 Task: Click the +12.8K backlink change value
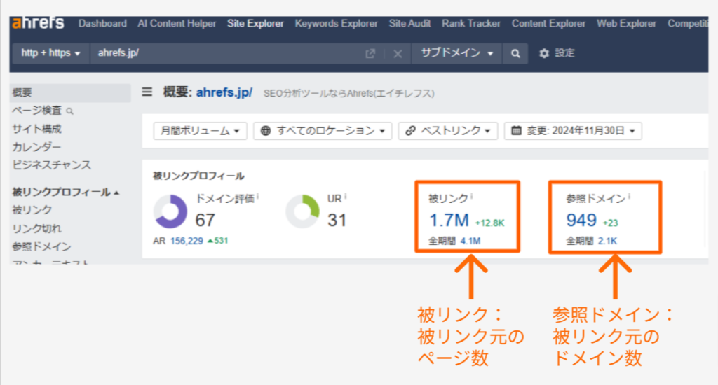pyautogui.click(x=489, y=223)
